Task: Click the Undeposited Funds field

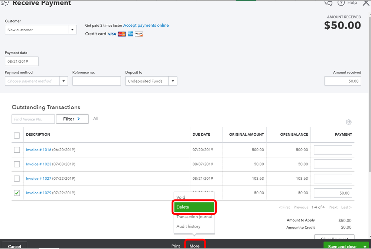Action: click(147, 81)
